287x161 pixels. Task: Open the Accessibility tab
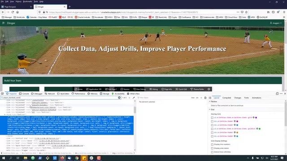[118, 93]
